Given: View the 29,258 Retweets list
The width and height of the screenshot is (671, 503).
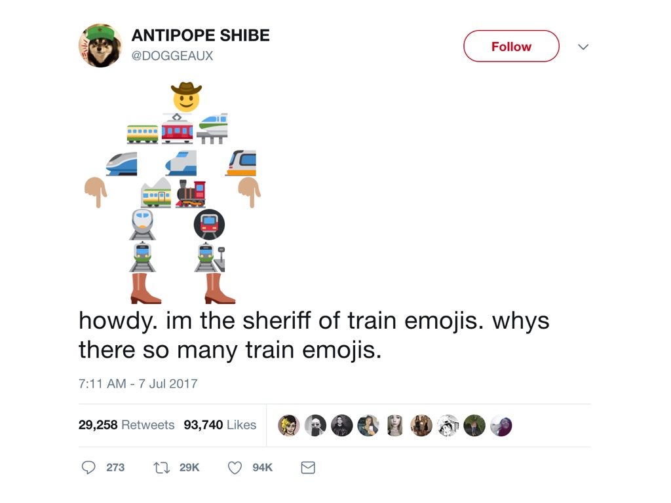Looking at the screenshot, I should pos(126,424).
